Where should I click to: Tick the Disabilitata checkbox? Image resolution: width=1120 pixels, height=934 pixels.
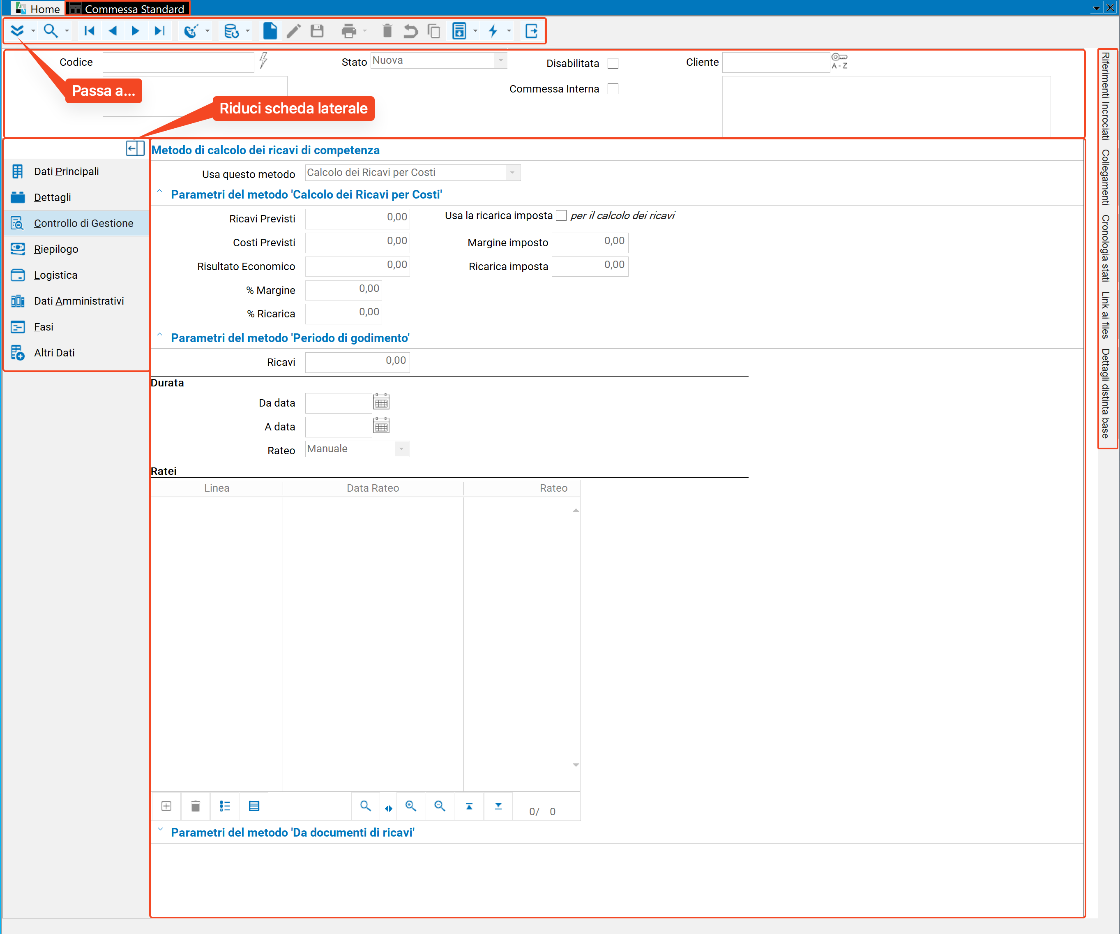pos(613,63)
